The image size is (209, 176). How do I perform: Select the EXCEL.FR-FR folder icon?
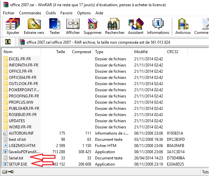click(x=6, y=59)
